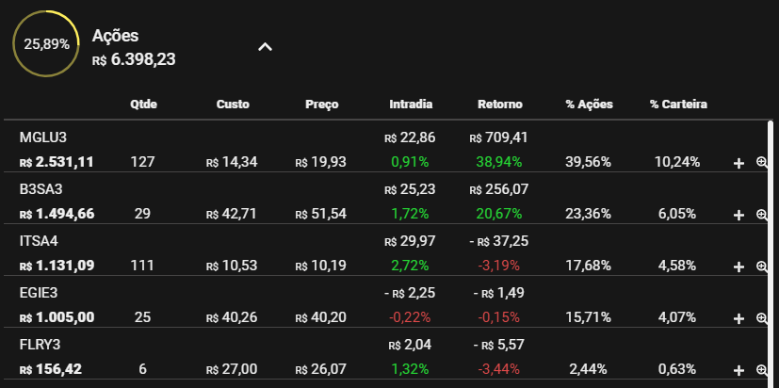Click B3SA3 stock share 23,36%
Viewport: 779px width, 388px height.
588,214
